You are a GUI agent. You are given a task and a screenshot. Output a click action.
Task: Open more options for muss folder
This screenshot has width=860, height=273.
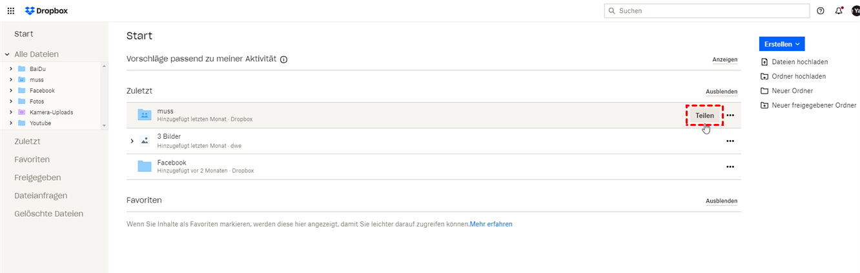tap(730, 116)
